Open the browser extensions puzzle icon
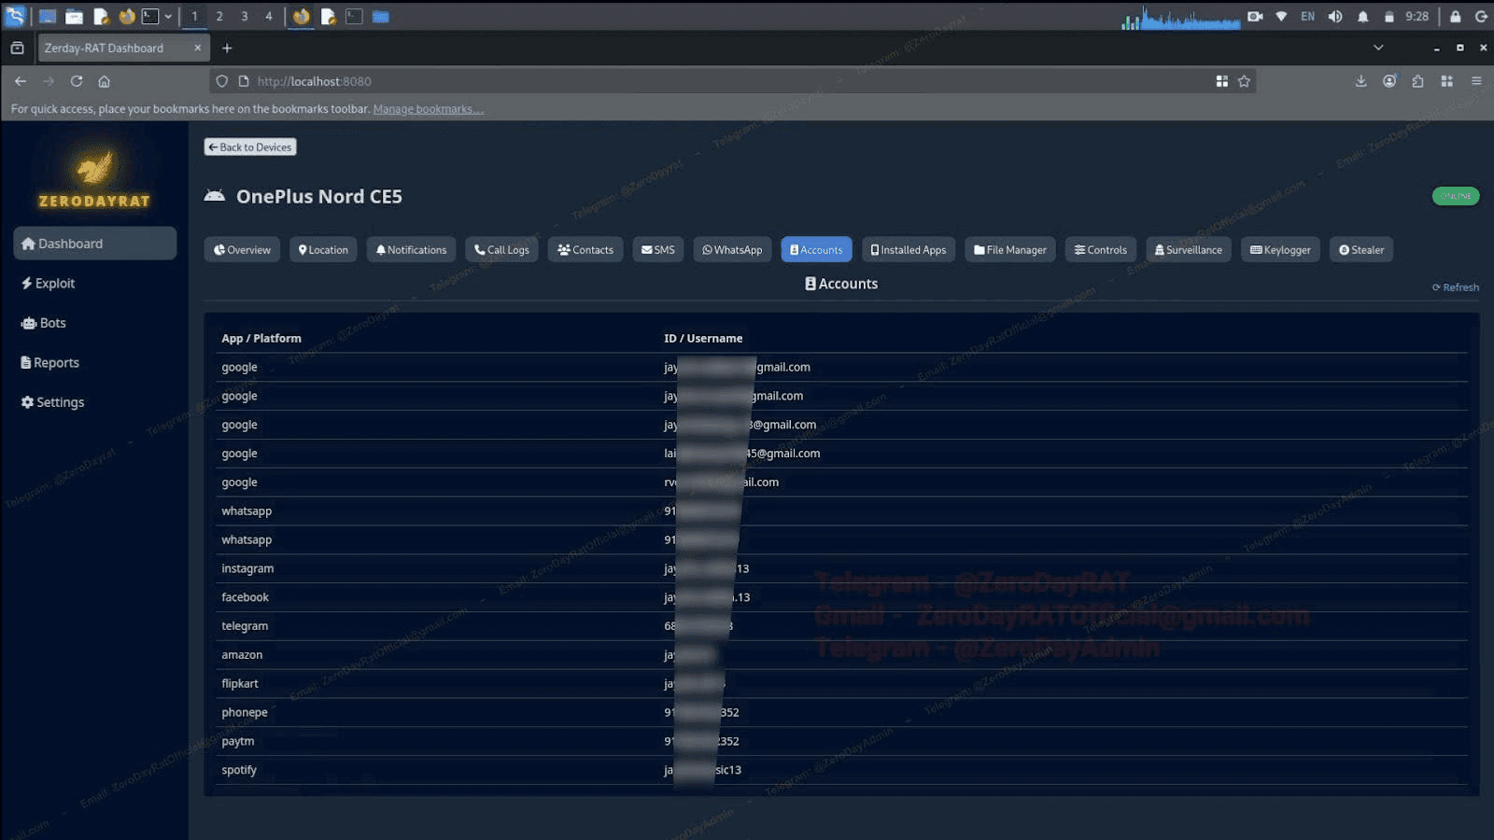 [1417, 81]
